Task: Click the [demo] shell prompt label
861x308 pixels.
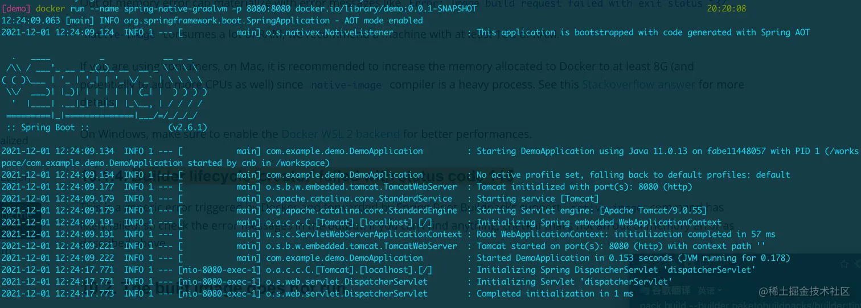Action: click(15, 9)
